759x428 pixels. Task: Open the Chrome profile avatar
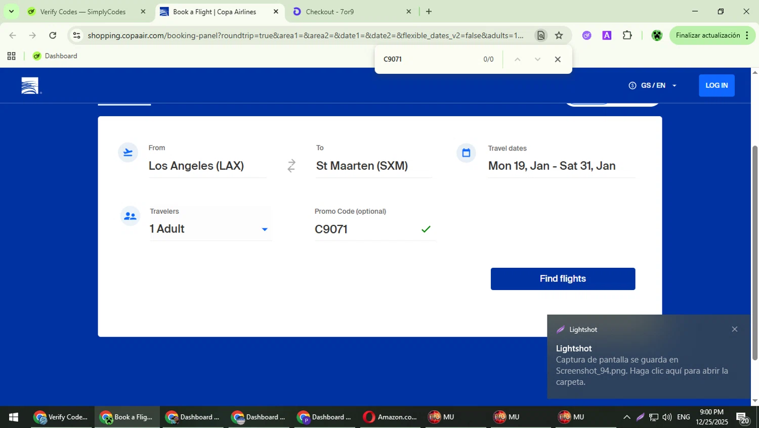point(657,35)
